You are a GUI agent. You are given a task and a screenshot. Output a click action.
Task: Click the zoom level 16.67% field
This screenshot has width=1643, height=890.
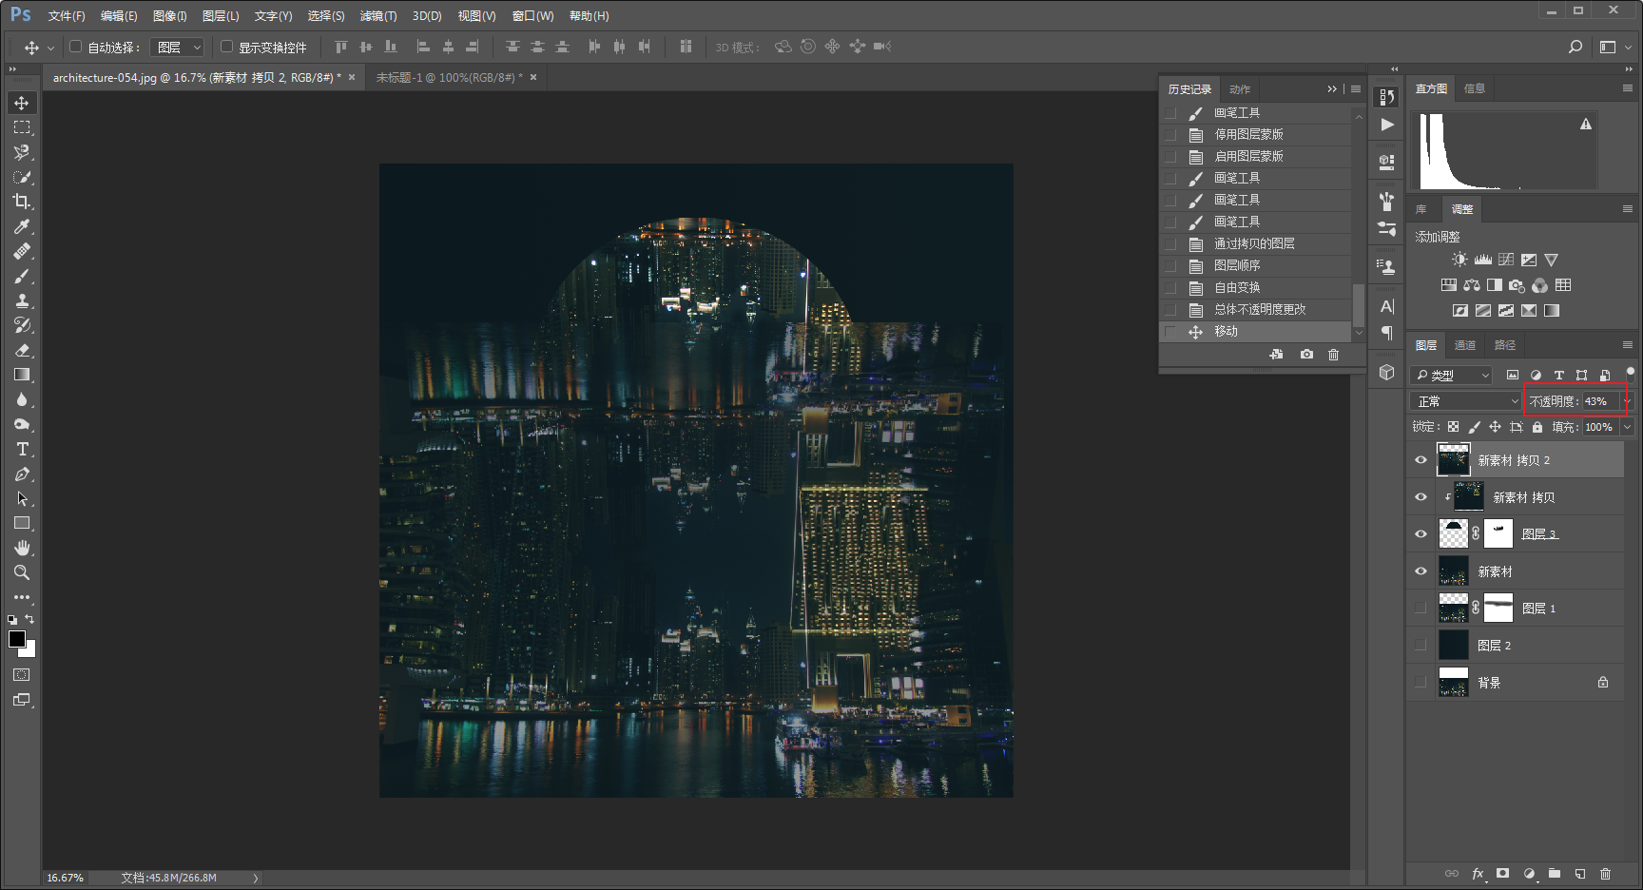tap(66, 878)
